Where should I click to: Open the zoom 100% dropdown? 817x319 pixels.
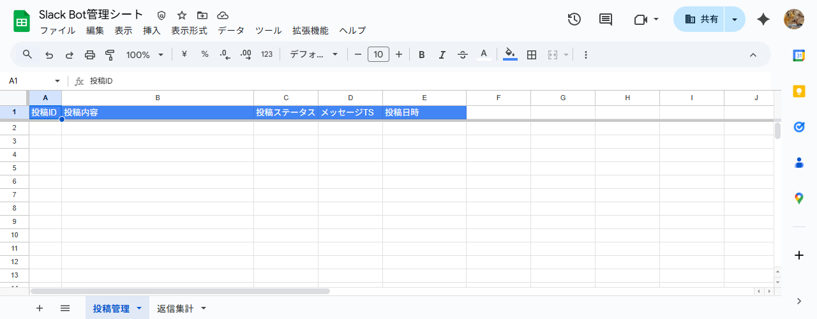click(x=145, y=55)
